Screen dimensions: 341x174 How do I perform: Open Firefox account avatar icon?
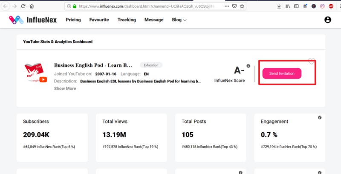305,6
